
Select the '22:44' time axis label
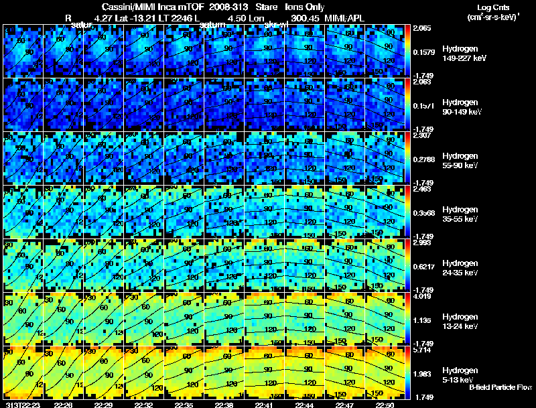click(305, 405)
